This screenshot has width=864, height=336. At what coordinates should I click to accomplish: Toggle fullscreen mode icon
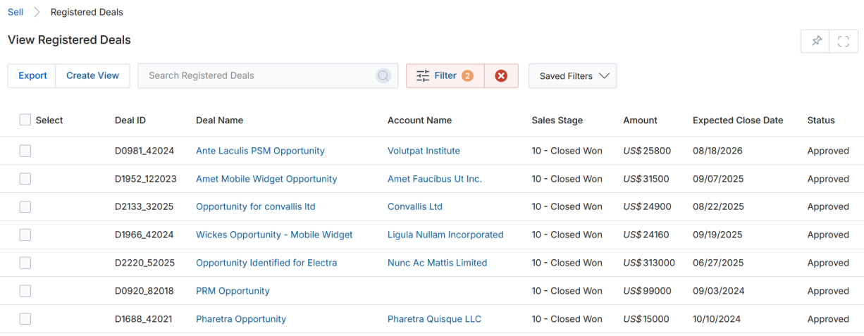tap(844, 41)
